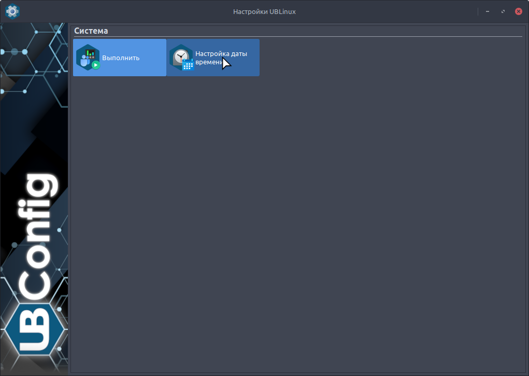The width and height of the screenshot is (529, 376).
Task: Close the Настройки UBLinux window
Action: tap(519, 11)
